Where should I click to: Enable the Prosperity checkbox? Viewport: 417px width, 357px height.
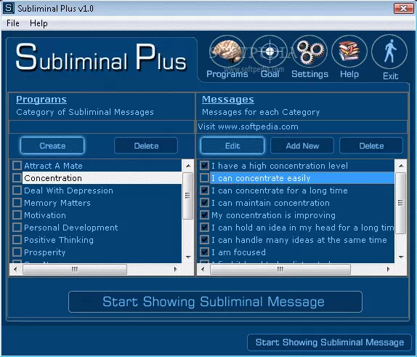tap(17, 252)
